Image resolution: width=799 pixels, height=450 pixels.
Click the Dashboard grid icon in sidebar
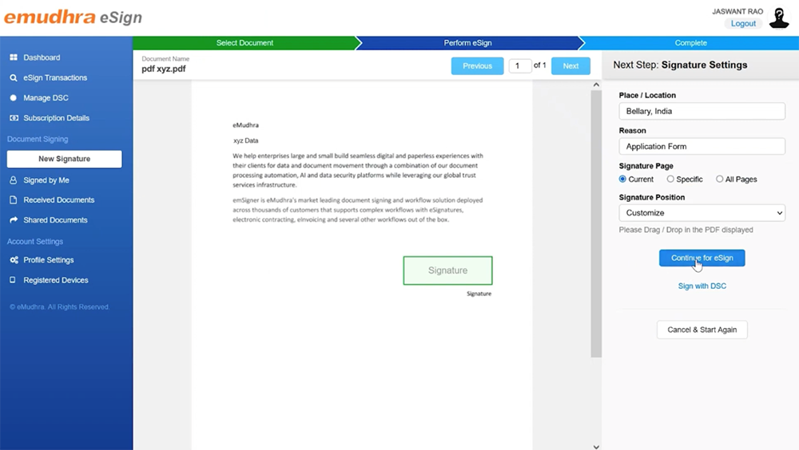[14, 57]
